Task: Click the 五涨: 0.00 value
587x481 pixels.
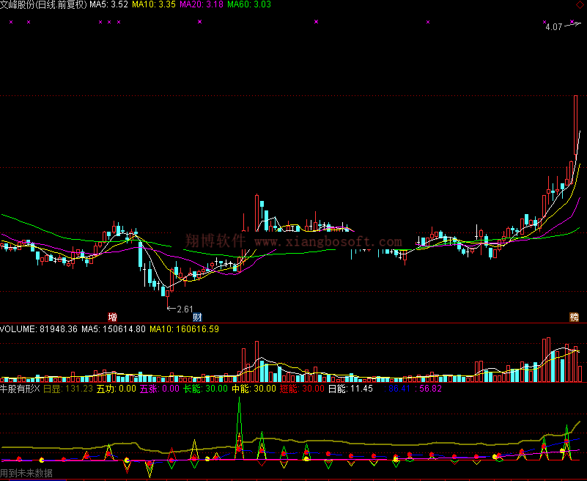Action: tap(160, 389)
